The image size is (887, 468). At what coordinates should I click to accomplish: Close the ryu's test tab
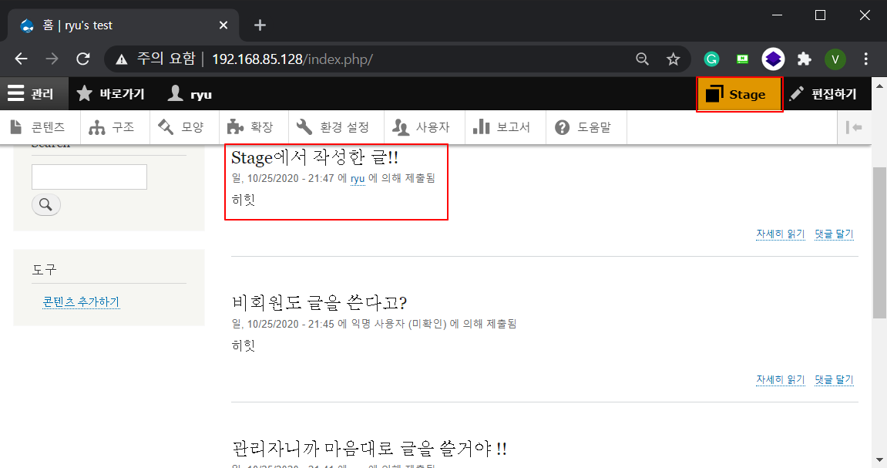point(223,25)
